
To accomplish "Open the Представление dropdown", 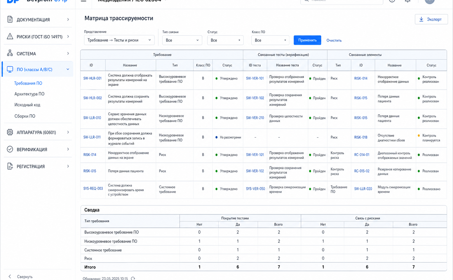I will click(119, 40).
